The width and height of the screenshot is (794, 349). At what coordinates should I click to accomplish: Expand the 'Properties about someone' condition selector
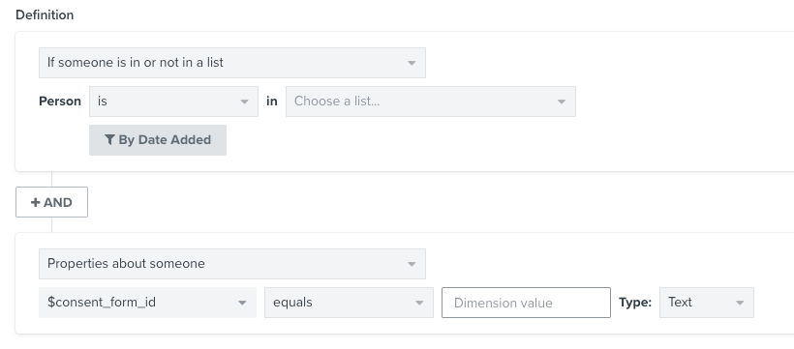click(232, 264)
